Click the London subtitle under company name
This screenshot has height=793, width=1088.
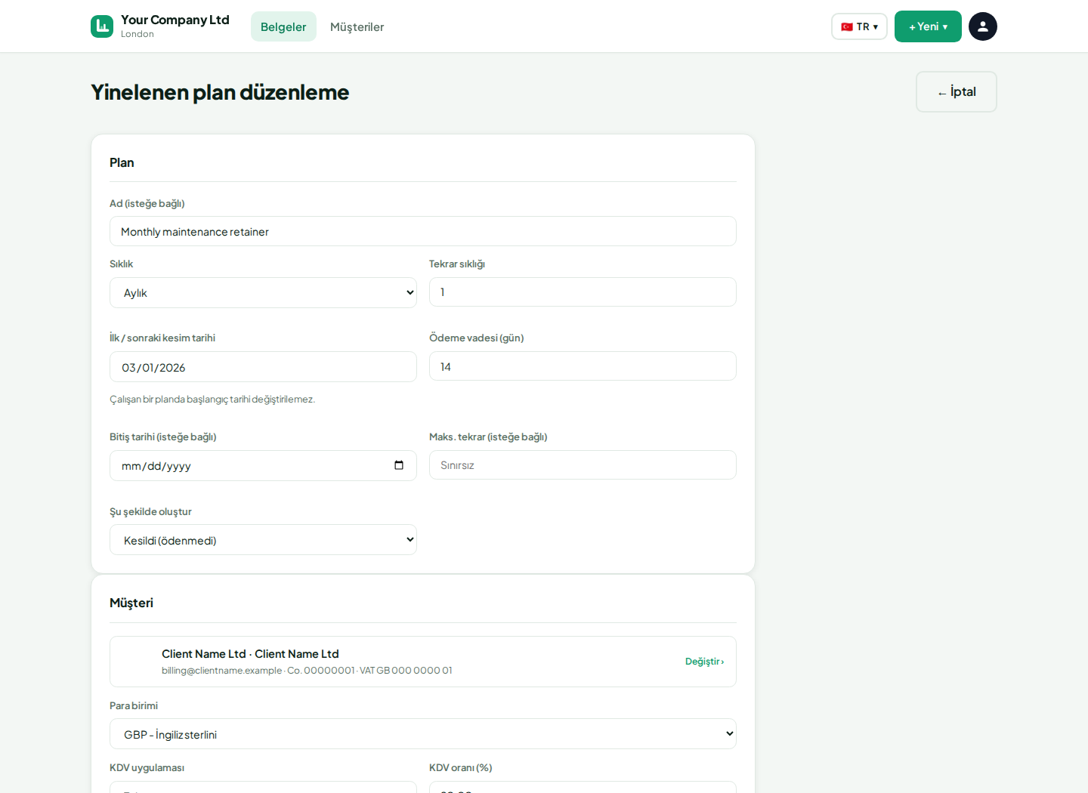[x=138, y=34]
